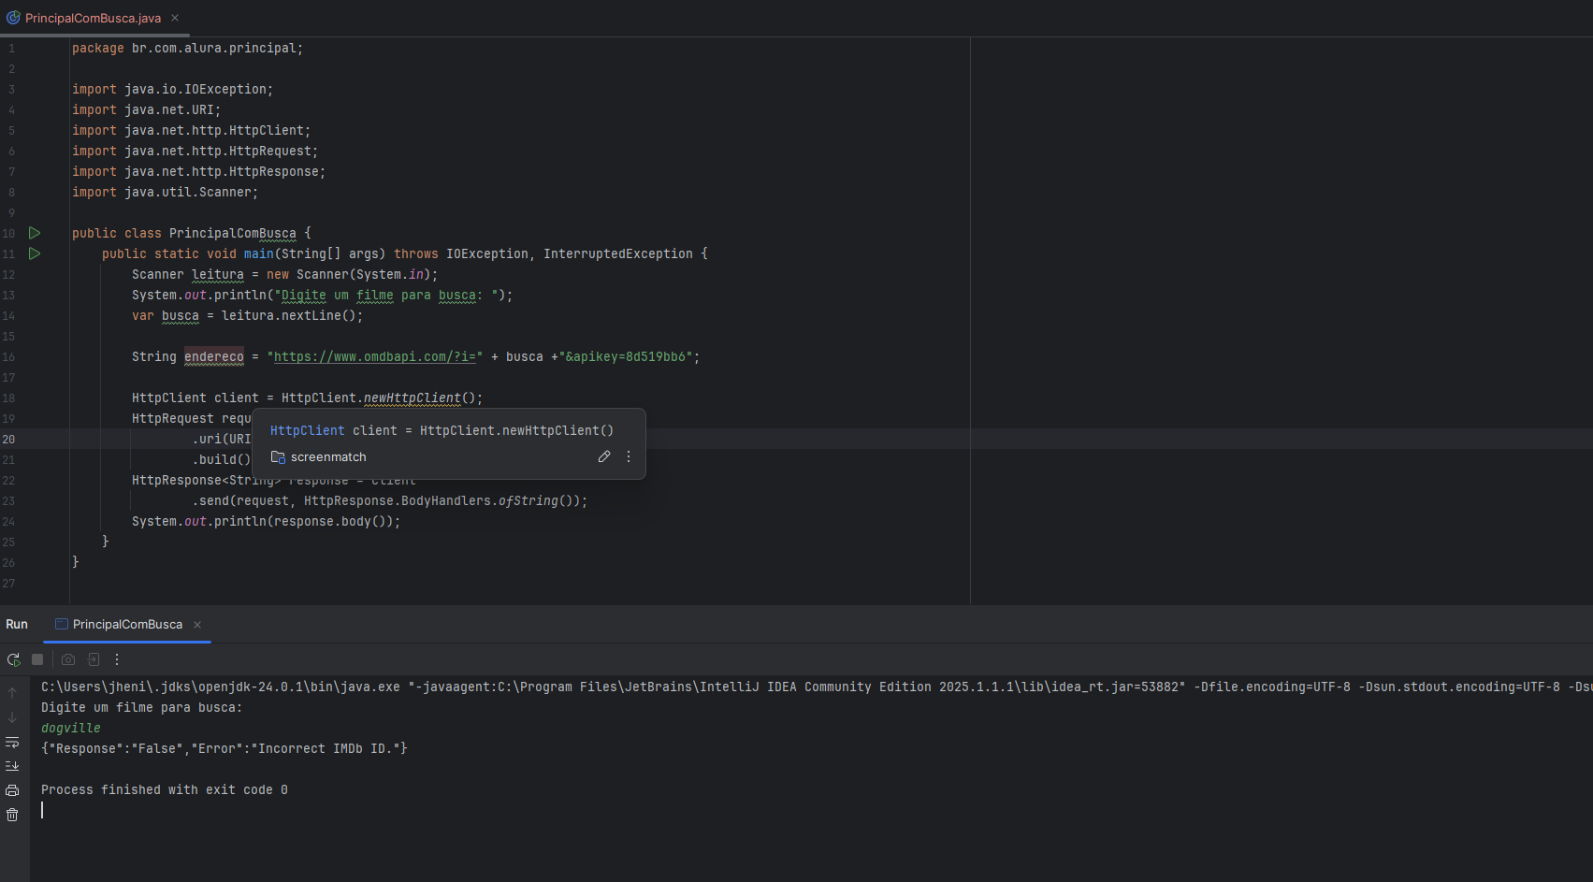Click the popup's HttpClient client declaration text
1593x882 pixels.
(442, 430)
